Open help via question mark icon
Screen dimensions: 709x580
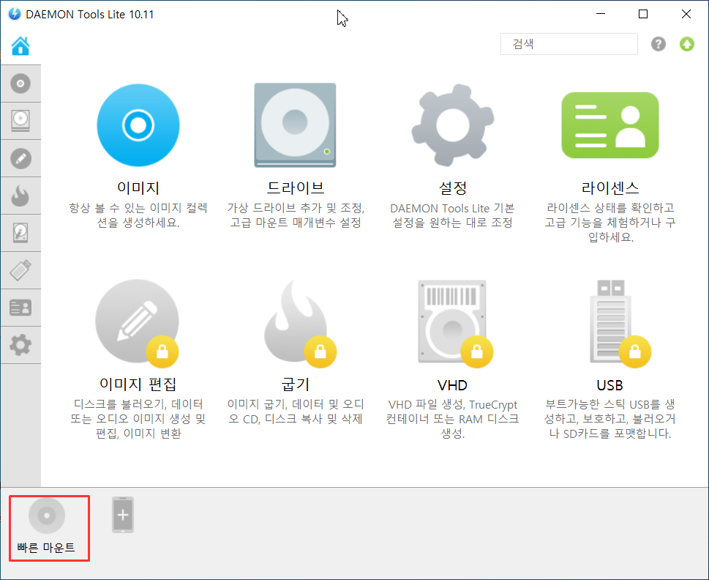659,44
